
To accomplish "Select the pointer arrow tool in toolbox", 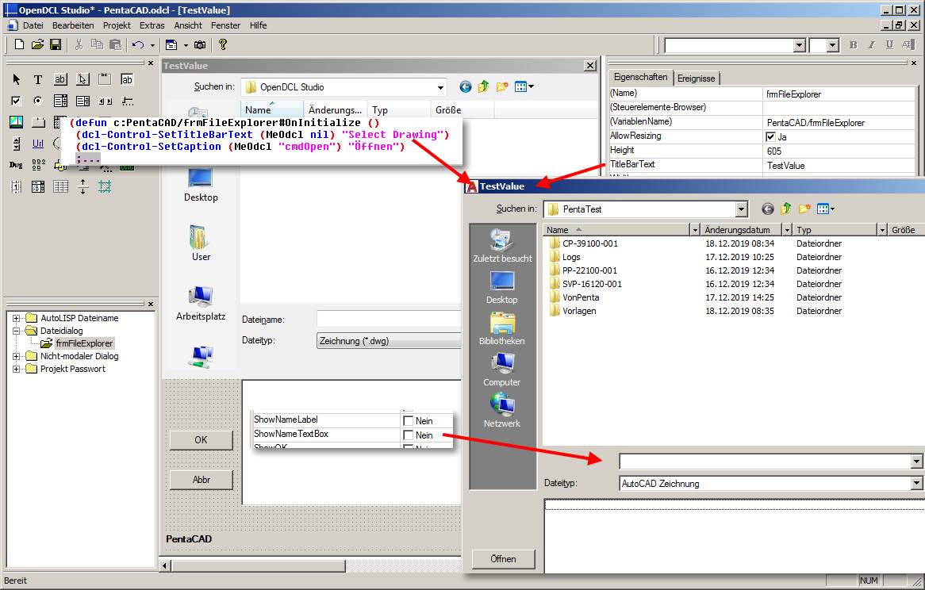I will click(17, 79).
